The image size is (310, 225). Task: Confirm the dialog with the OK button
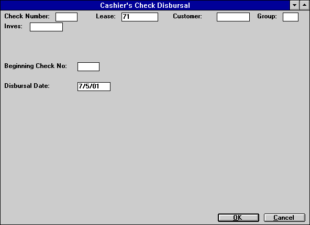pyautogui.click(x=238, y=218)
